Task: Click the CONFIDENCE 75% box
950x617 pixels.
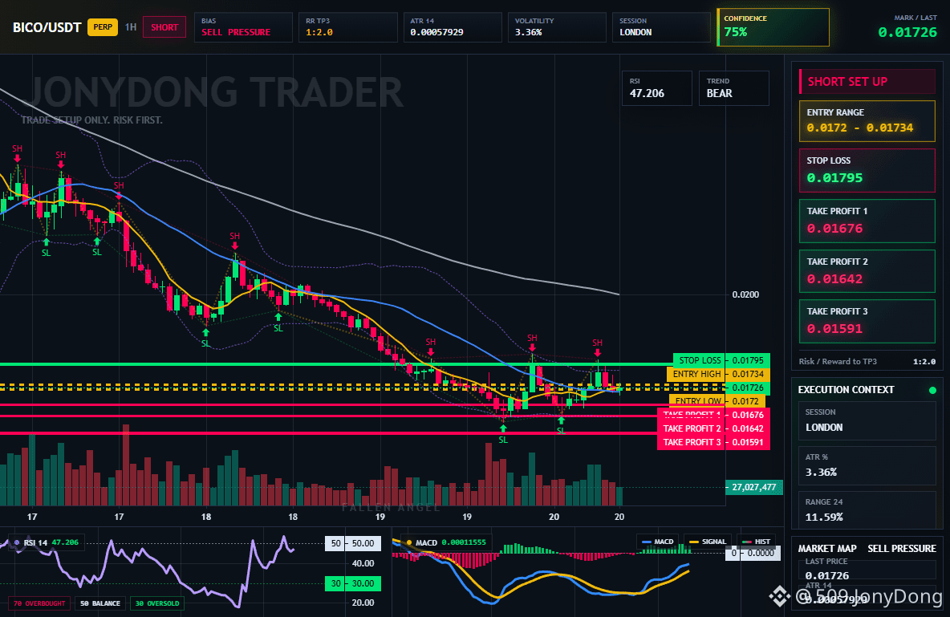Action: [773, 27]
